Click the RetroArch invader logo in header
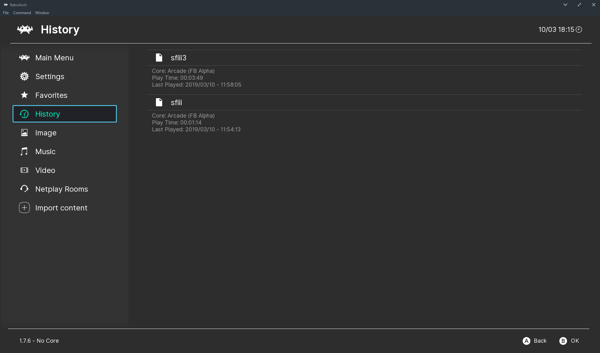Screen dimensions: 600x353 [x=25, y=30]
